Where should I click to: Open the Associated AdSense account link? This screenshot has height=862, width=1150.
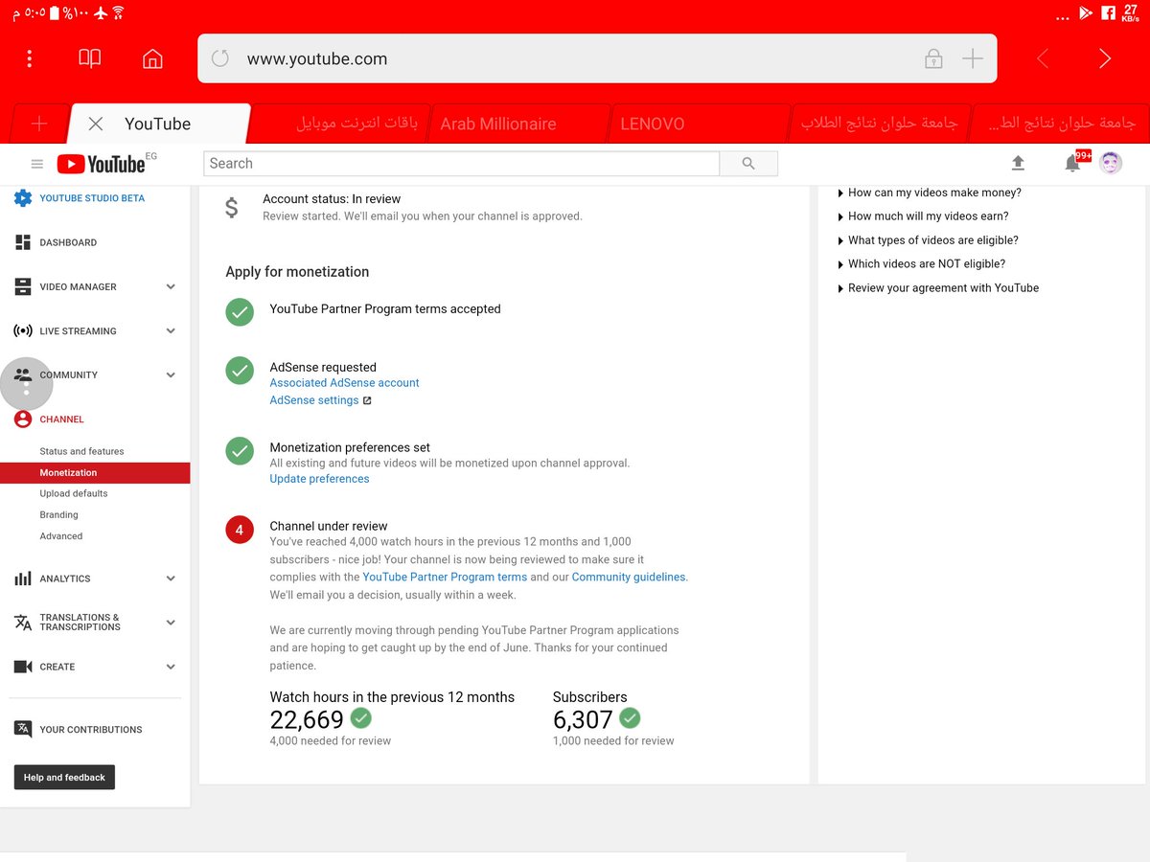coord(344,383)
